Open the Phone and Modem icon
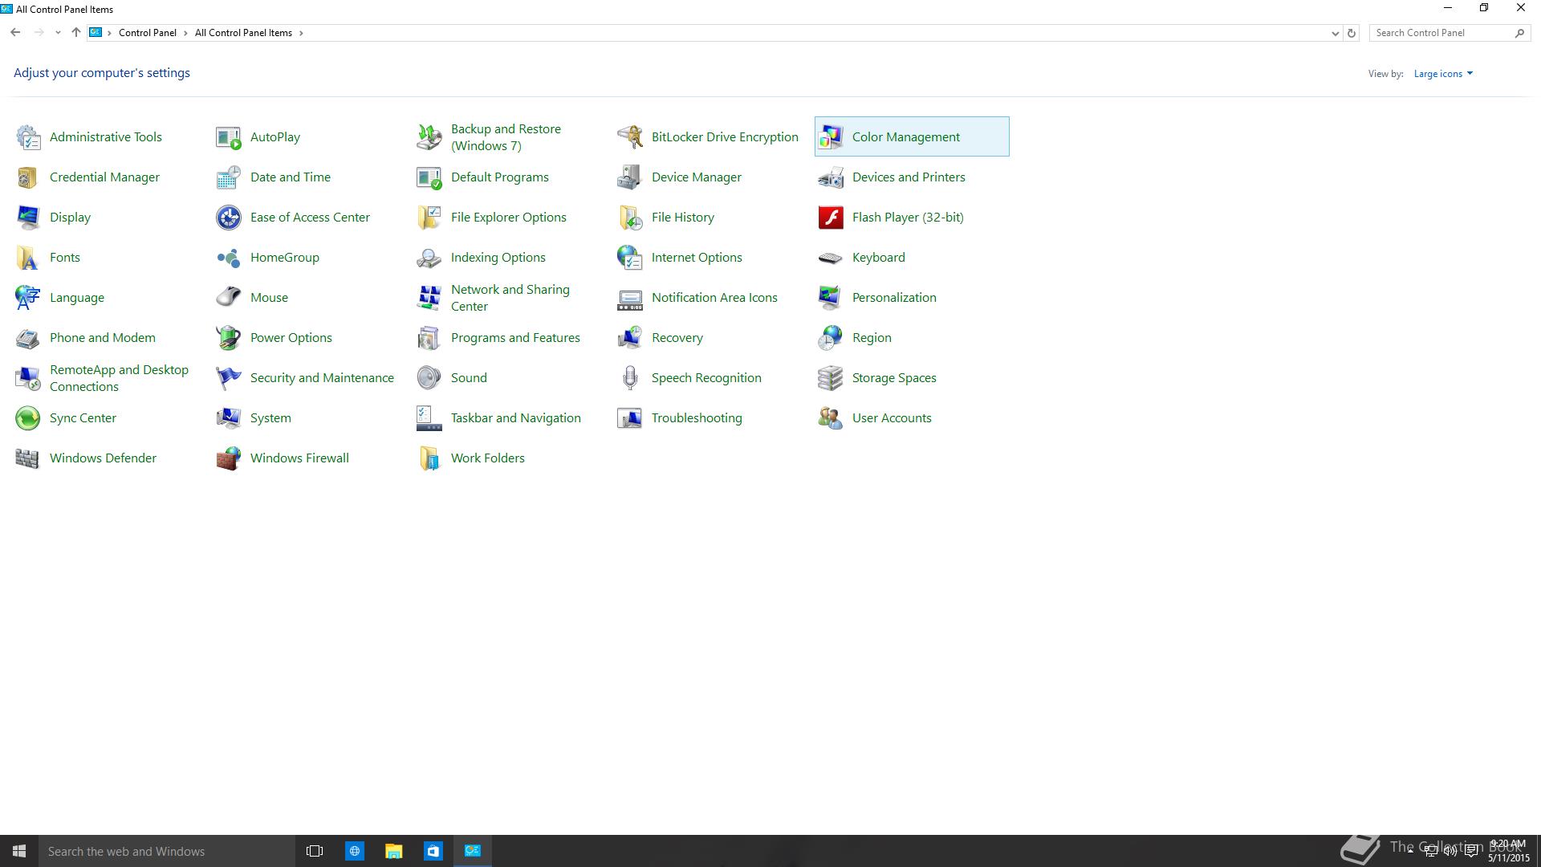Viewport: 1541px width, 867px height. coord(28,338)
